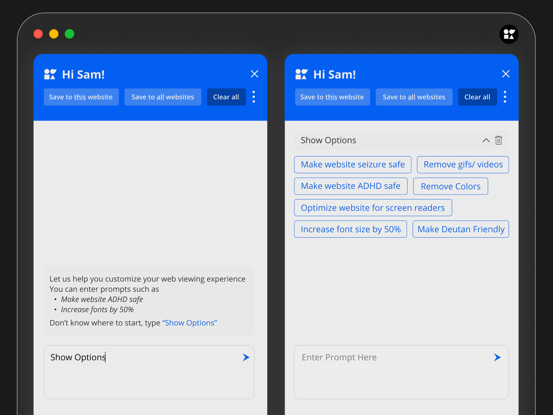
Task: Toggle the 'Make website ADHD safe' option
Action: click(350, 186)
